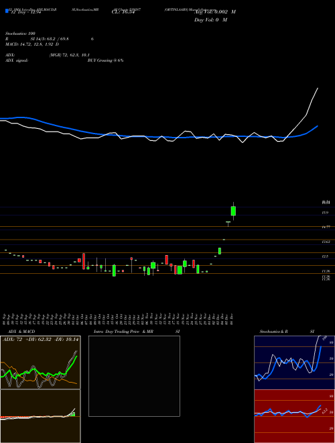Screen dimensions: 335x443
Task: Open the empty Intra Day Trading Price panel
Action: [x=134, y=376]
